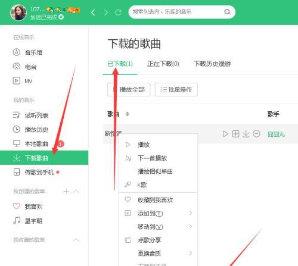Expand 更换音质 submenu
The image size is (298, 266).
[x=159, y=254]
